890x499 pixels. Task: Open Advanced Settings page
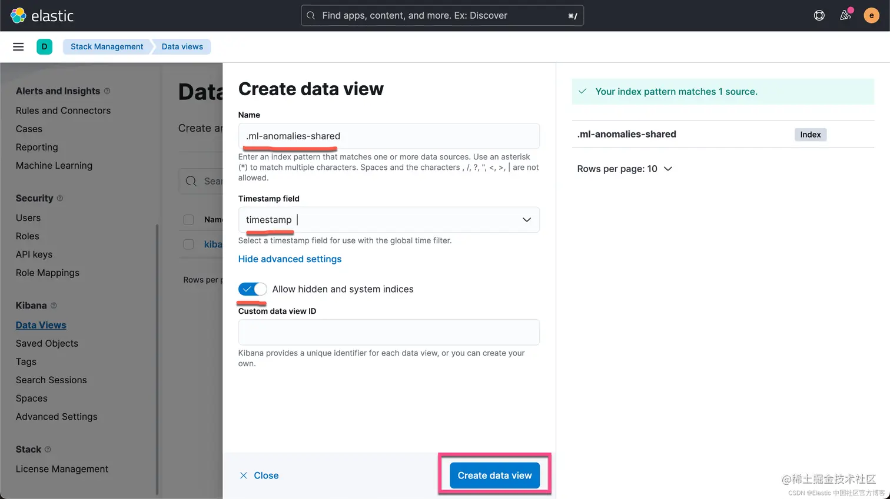click(57, 417)
